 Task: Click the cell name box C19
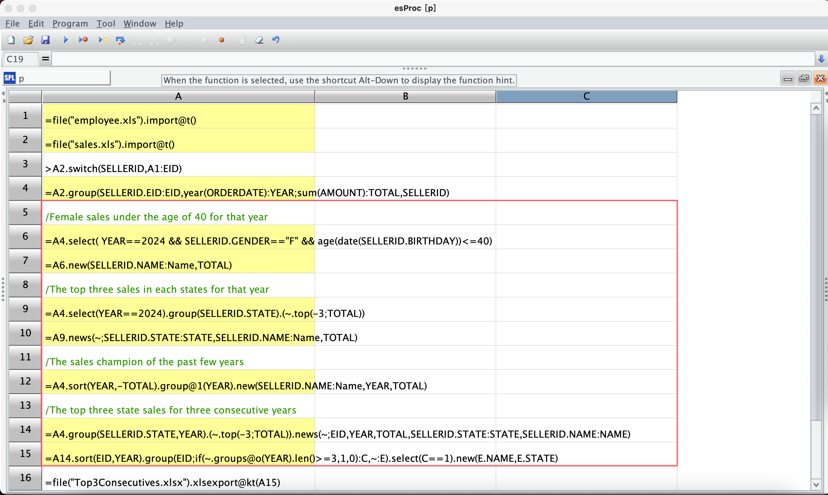(x=21, y=59)
